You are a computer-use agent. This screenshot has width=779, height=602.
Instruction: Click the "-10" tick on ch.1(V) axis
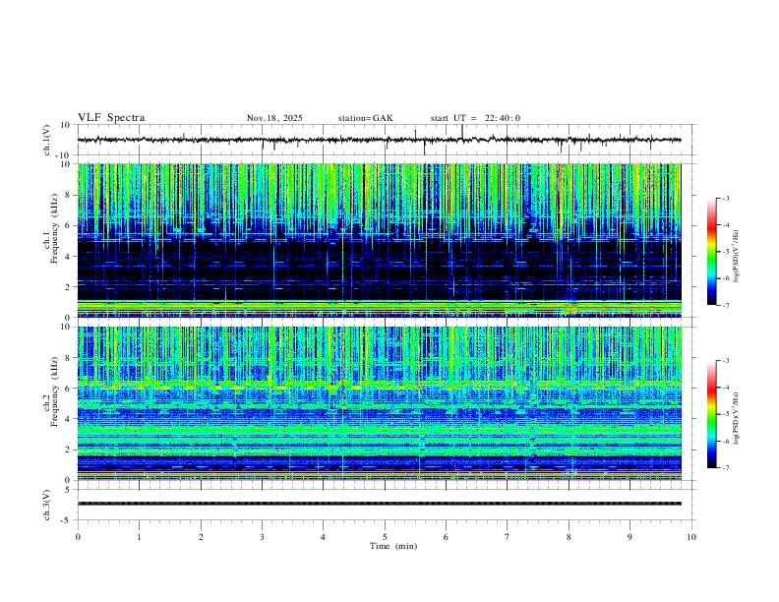tap(64, 155)
